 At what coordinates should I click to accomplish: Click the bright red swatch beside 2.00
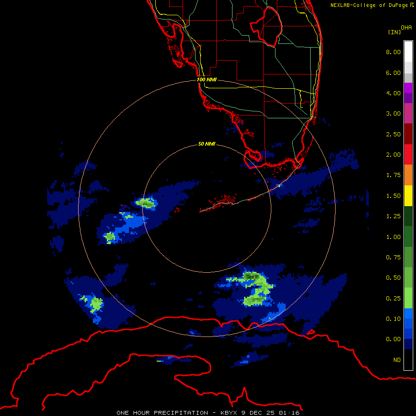408,154
